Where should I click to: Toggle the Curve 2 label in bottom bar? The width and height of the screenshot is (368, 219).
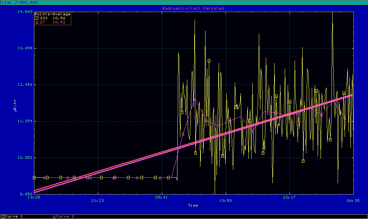click(x=65, y=216)
